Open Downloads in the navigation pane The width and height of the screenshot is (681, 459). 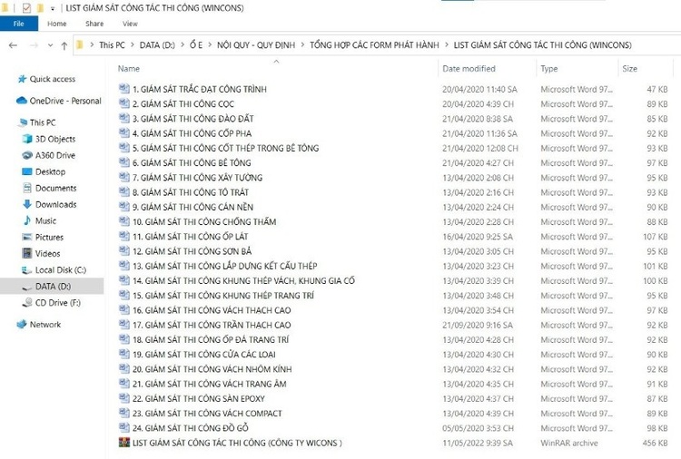pyautogui.click(x=56, y=204)
